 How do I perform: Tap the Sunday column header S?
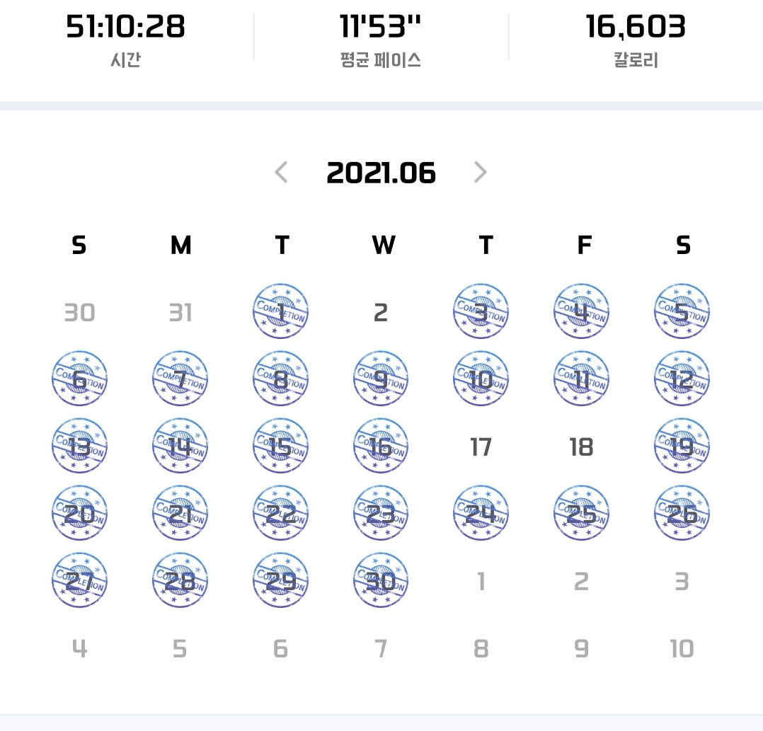pyautogui.click(x=79, y=245)
